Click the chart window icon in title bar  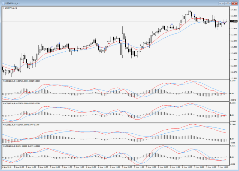click(3, 3)
